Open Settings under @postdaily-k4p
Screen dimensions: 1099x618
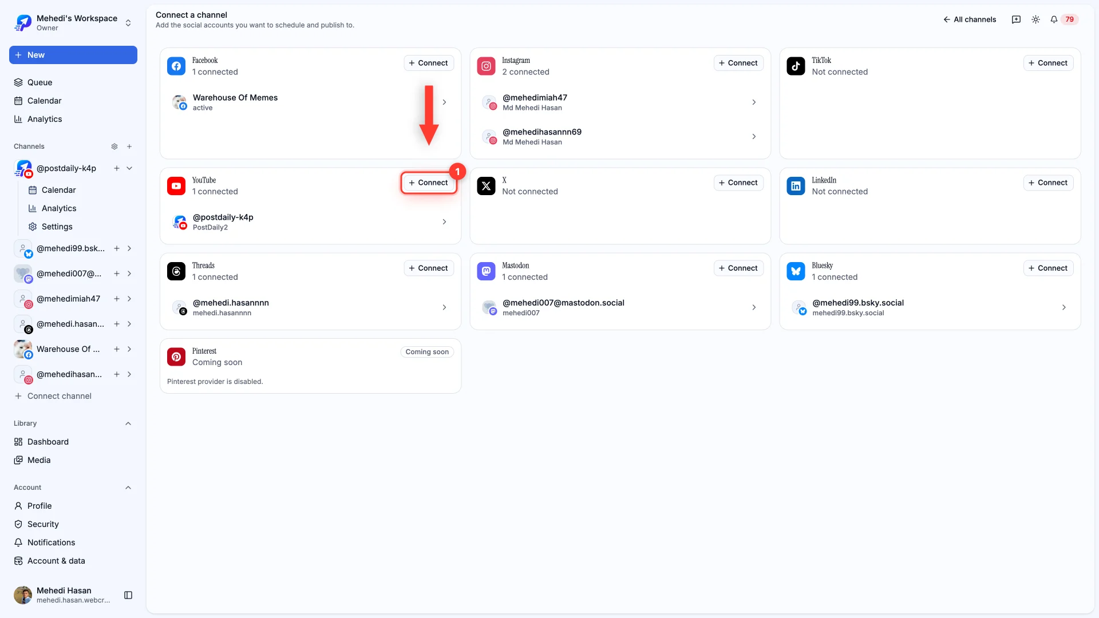pos(80,227)
